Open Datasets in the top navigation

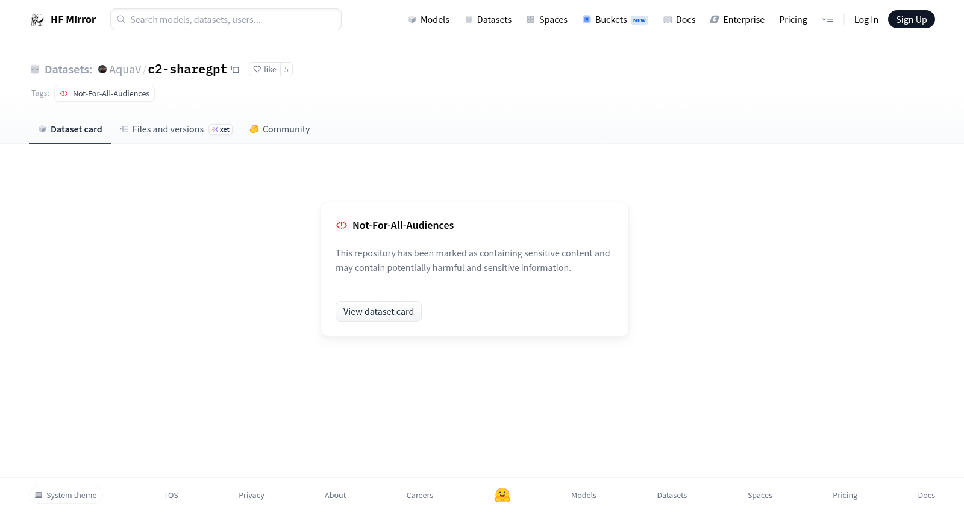tap(488, 20)
